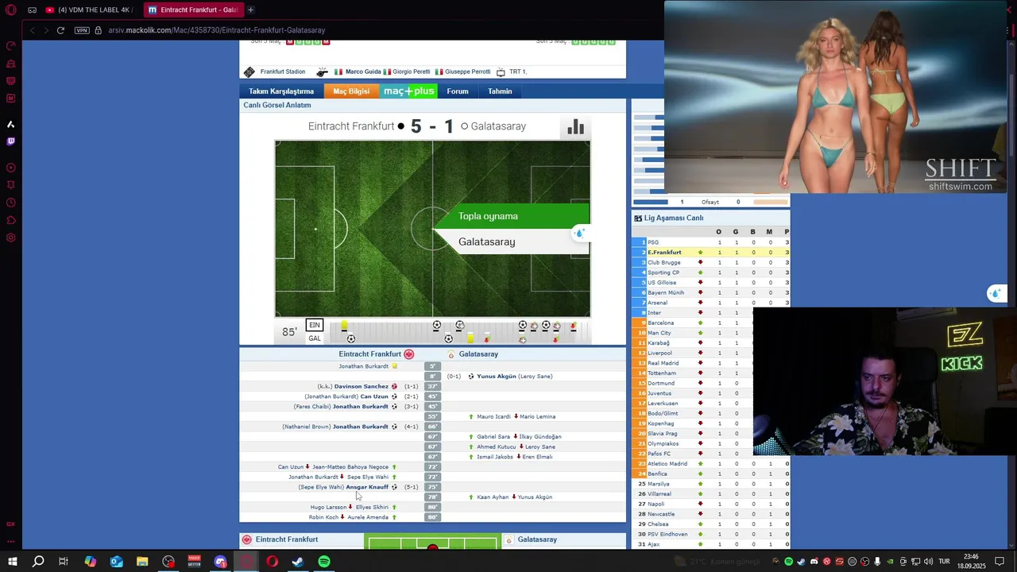Open Opera sidebar three-dots more menu
This screenshot has width=1017, height=572.
click(11, 541)
